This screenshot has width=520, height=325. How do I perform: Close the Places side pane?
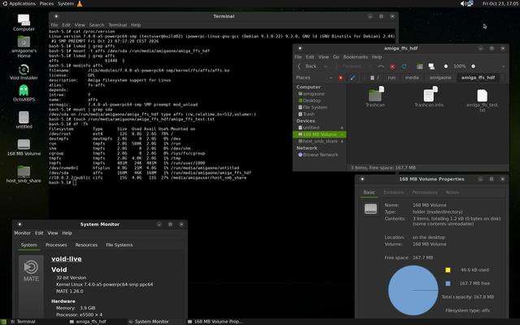point(340,78)
